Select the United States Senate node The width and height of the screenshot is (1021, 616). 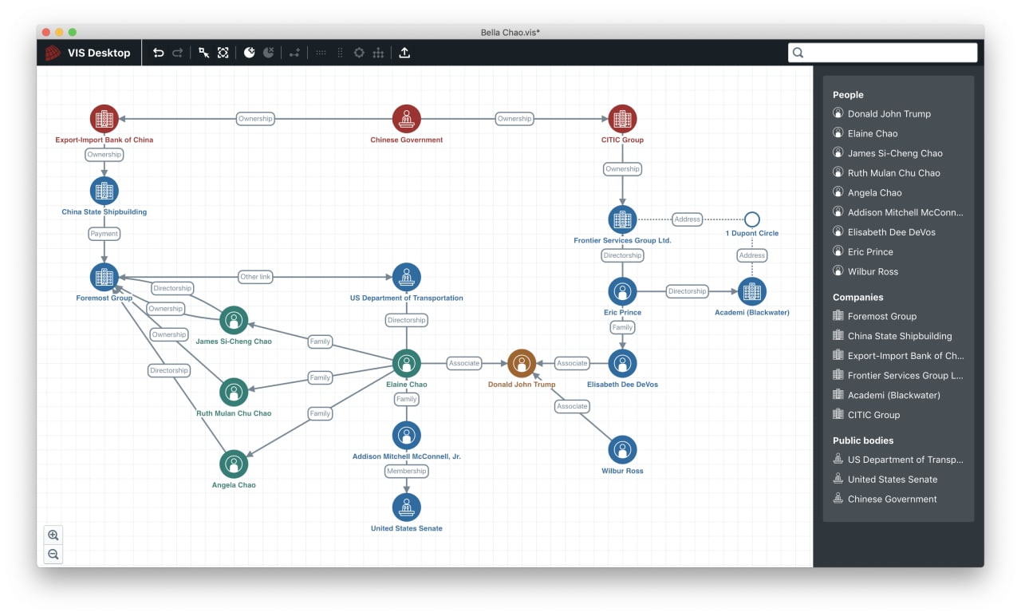407,507
